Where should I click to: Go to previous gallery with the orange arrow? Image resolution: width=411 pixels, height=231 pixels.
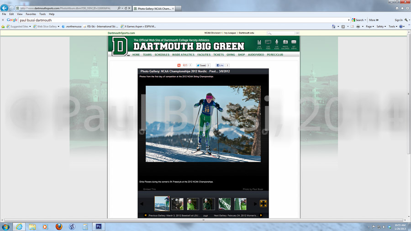(x=146, y=215)
